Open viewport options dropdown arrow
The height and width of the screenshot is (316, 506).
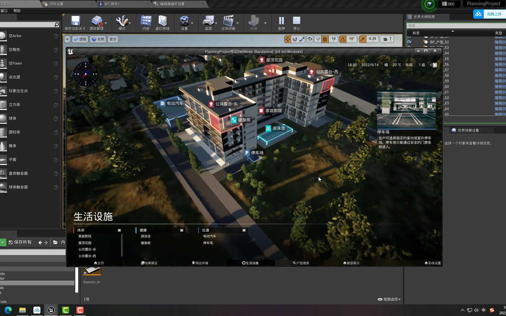(67, 39)
